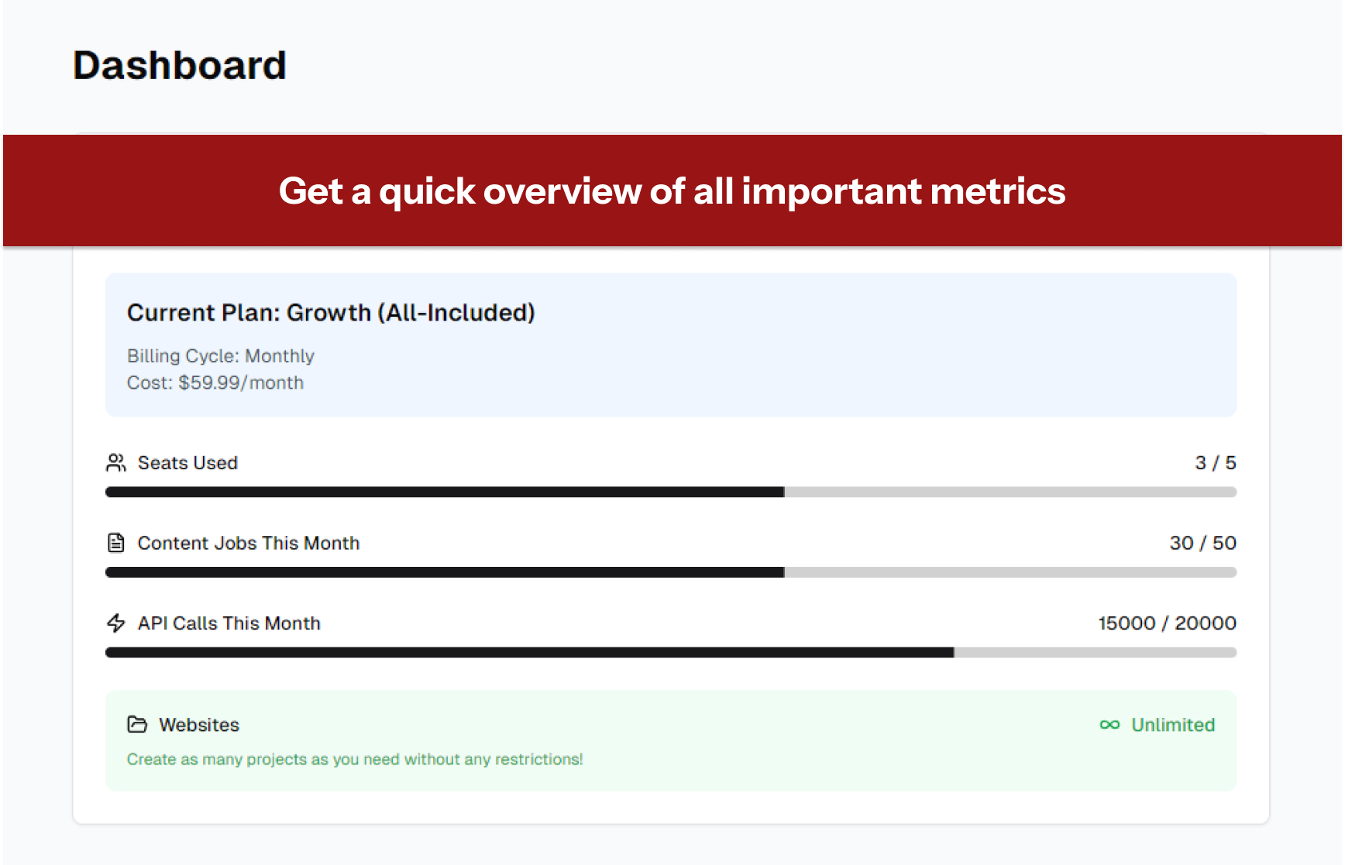Image resolution: width=1345 pixels, height=865 pixels.
Task: Click the Content Jobs progress bar
Action: point(670,572)
